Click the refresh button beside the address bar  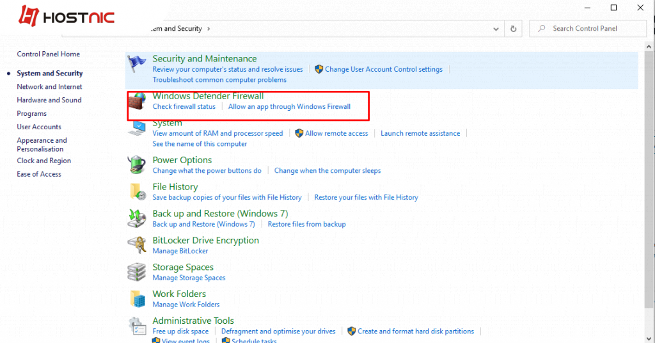[x=514, y=29]
